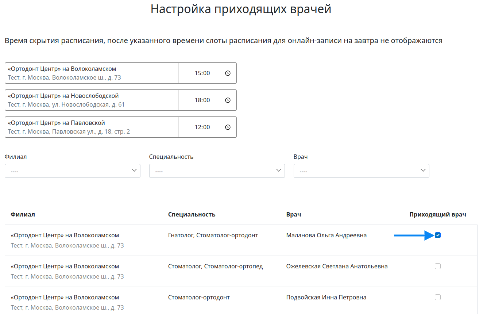483x314 pixels.
Task: Select doctor name Маланова Ольга Андреевна
Action: (x=326, y=235)
